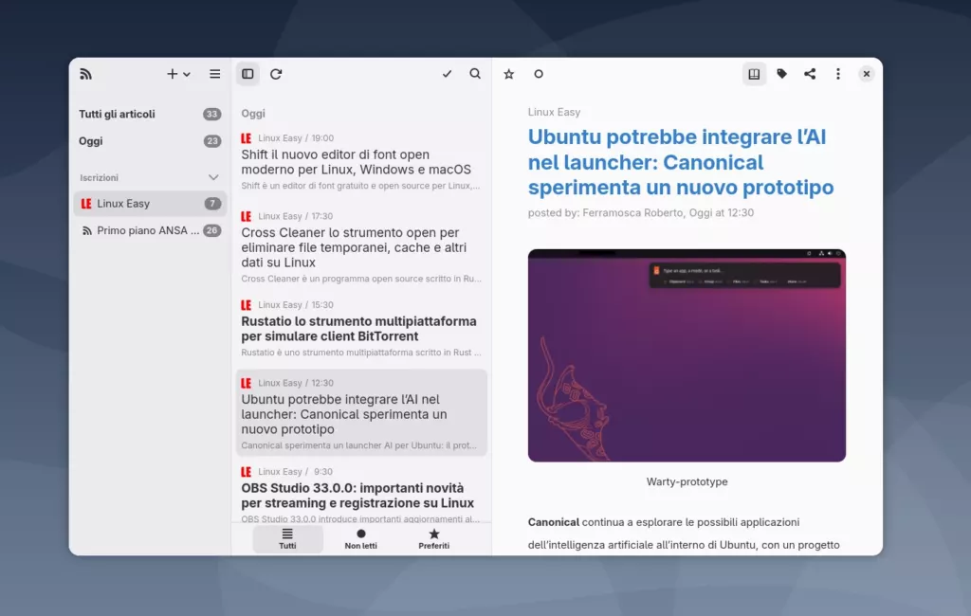Click the RSS feed icon in the header
The image size is (971, 616).
click(85, 74)
